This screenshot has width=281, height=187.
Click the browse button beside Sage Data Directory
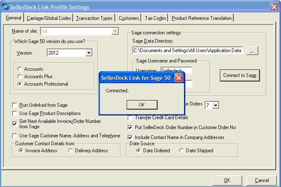tap(252, 50)
